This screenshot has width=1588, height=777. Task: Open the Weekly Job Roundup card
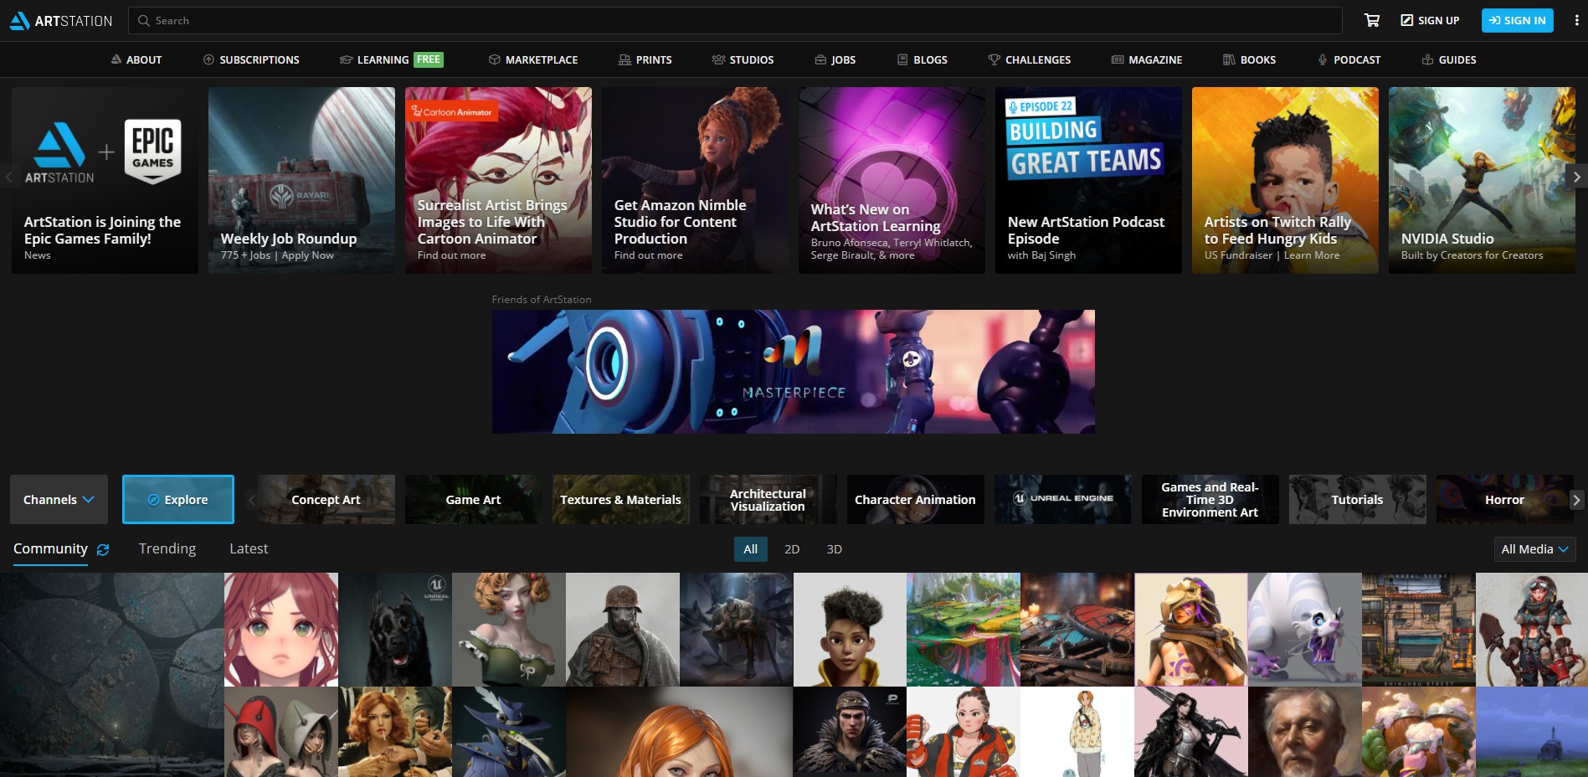pos(301,180)
